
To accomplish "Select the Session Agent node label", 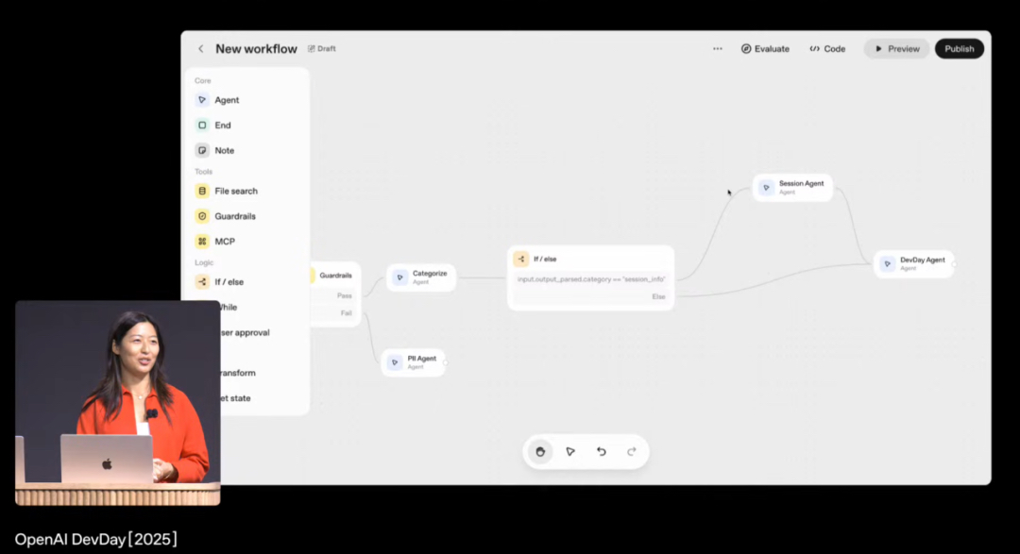I will tap(802, 183).
